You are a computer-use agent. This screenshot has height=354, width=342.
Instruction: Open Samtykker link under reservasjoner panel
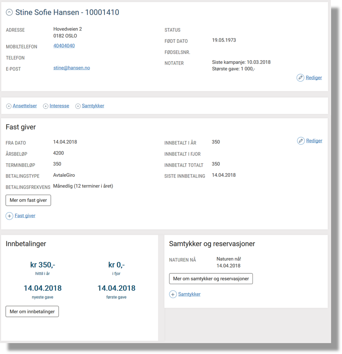[x=189, y=294]
